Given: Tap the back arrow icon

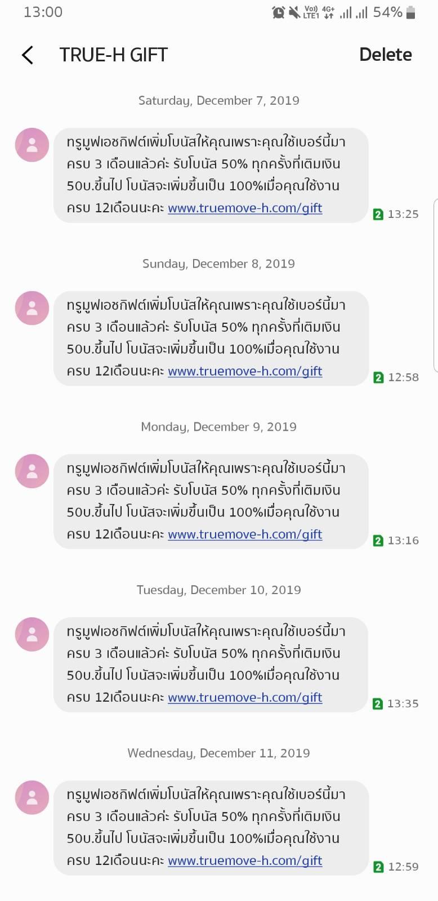Looking at the screenshot, I should click(x=28, y=55).
